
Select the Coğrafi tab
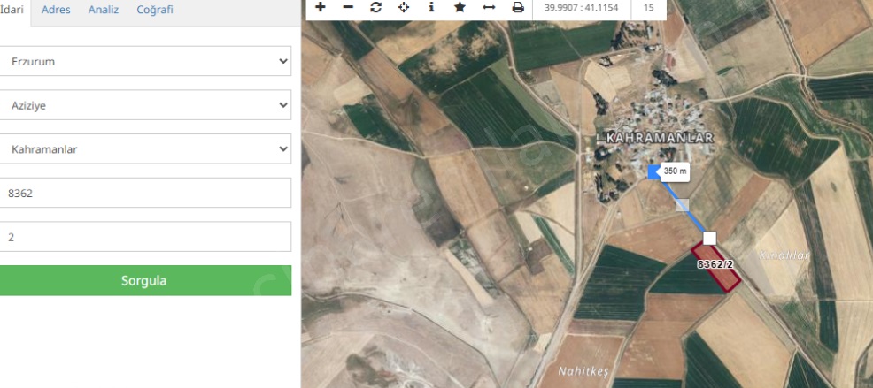155,11
